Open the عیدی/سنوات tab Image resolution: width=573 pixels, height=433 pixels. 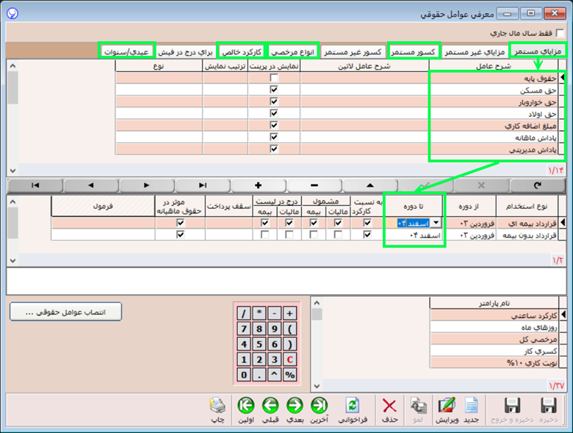click(128, 52)
